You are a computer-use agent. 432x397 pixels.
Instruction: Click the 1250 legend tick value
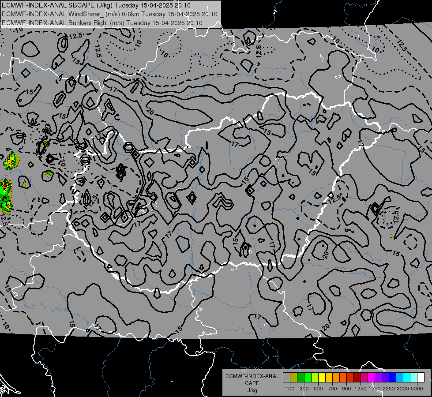click(x=361, y=389)
